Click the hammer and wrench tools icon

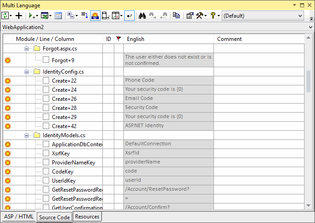tap(200, 15)
